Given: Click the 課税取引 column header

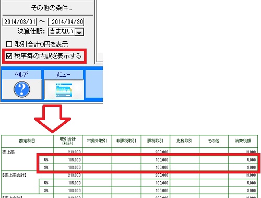Looking at the screenshot, I should pos(155,141).
